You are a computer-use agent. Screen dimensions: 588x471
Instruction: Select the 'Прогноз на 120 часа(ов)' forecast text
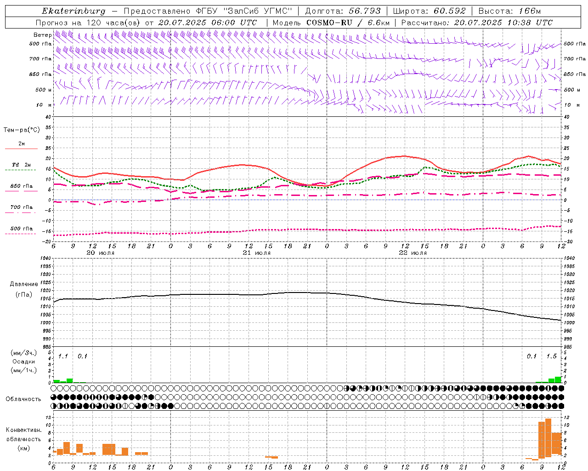(x=89, y=23)
